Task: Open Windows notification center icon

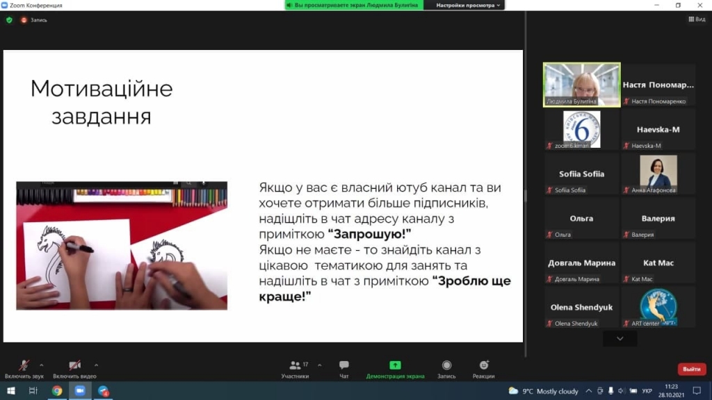Action: point(697,390)
